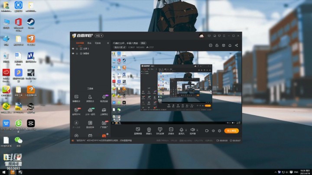Click the orange stop streaming button
The width and height of the screenshot is (312, 175).
[x=231, y=131]
